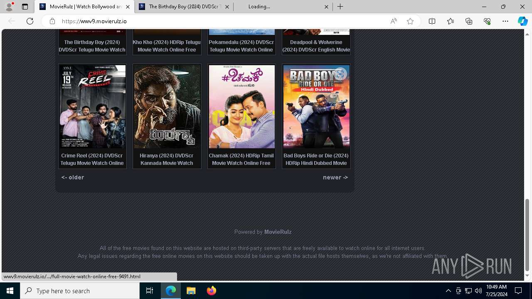
Task: Open network status tray icon
Action: point(468,291)
